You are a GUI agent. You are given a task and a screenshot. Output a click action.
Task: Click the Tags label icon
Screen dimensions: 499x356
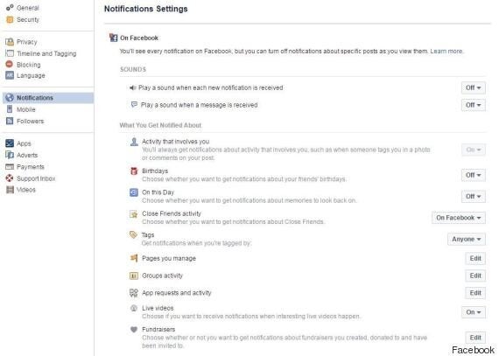tap(134, 235)
